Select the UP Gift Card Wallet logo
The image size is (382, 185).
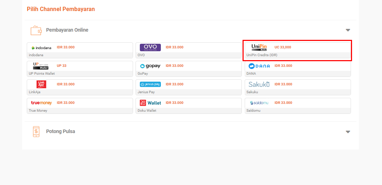tap(41, 66)
